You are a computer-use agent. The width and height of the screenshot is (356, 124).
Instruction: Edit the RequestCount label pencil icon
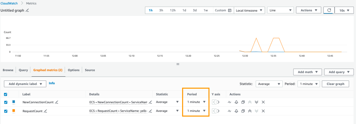point(45,111)
